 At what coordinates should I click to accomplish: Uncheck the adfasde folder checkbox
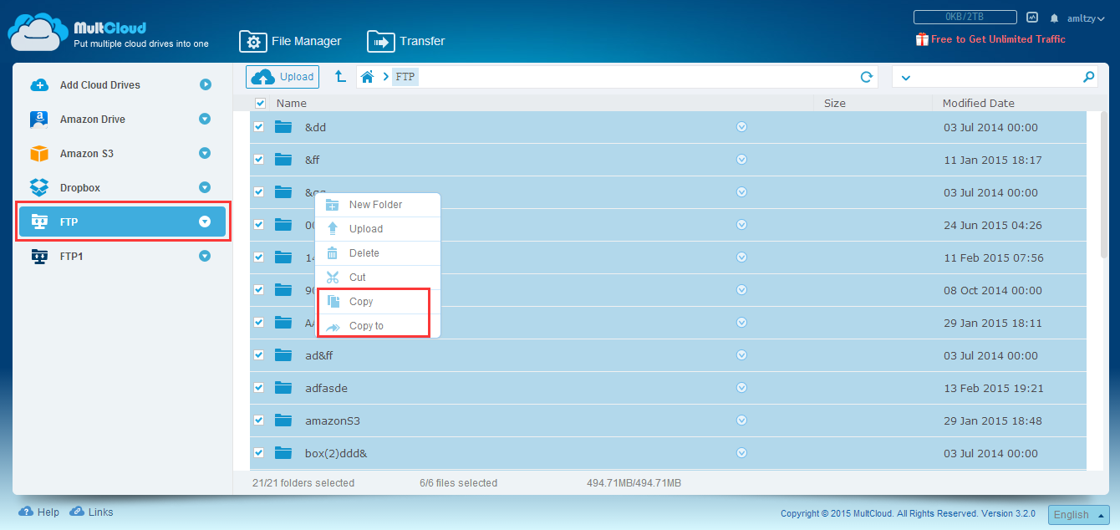click(259, 388)
